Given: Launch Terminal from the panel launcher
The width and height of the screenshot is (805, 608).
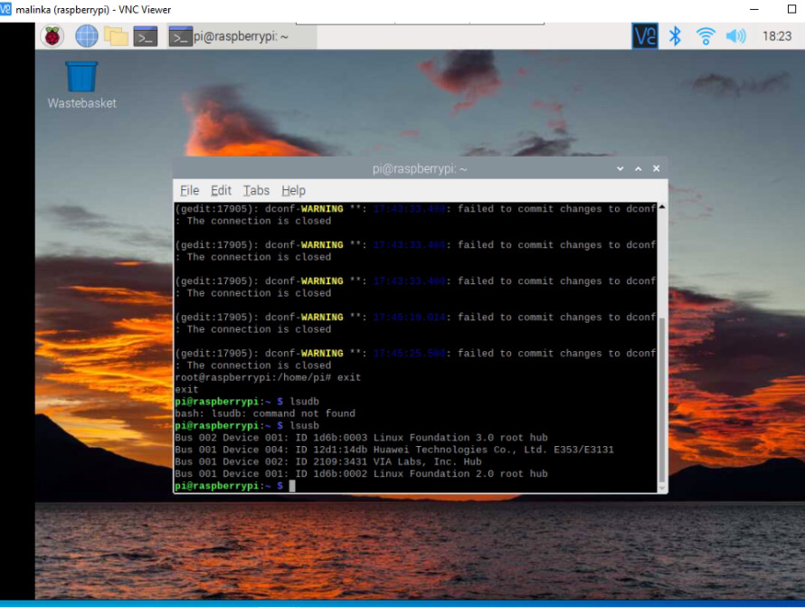Looking at the screenshot, I should point(146,36).
